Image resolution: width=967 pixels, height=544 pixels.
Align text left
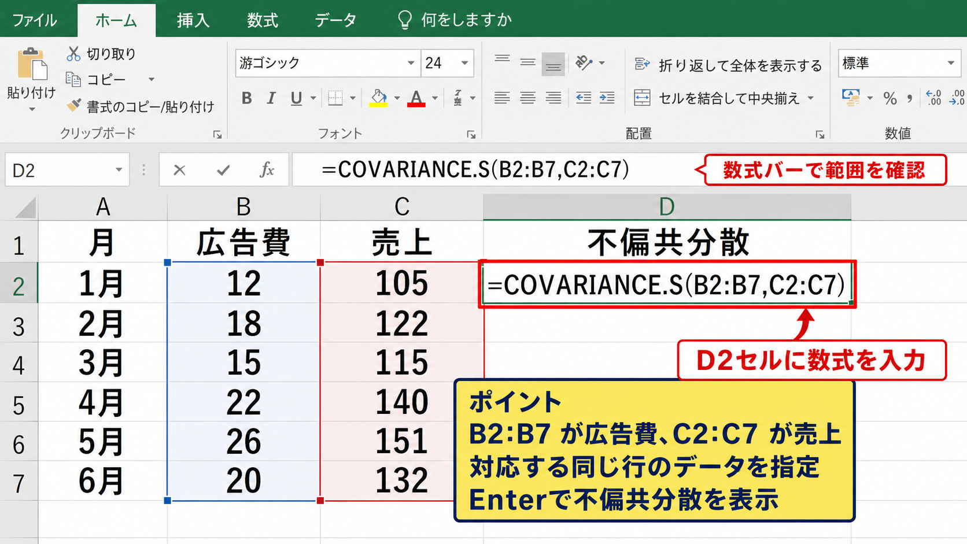(502, 98)
